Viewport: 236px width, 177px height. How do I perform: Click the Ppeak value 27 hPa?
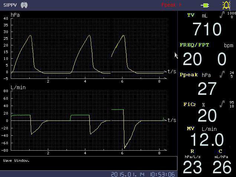[x=207, y=89]
